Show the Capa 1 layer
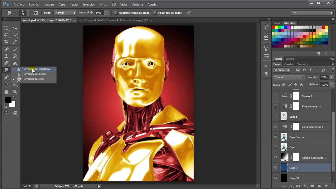Viewport: 336px width, 189px height. (275, 147)
